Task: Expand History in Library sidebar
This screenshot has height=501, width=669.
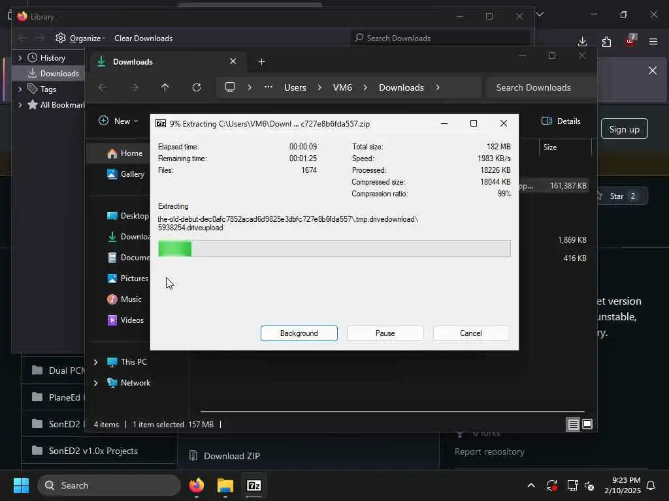Action: pyautogui.click(x=20, y=57)
